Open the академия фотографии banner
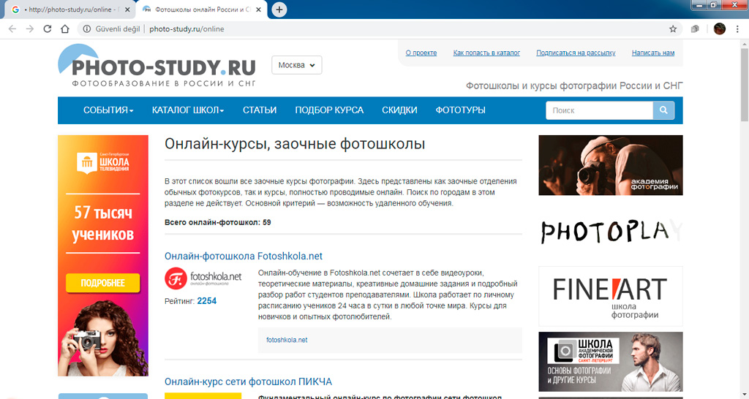 pos(611,165)
